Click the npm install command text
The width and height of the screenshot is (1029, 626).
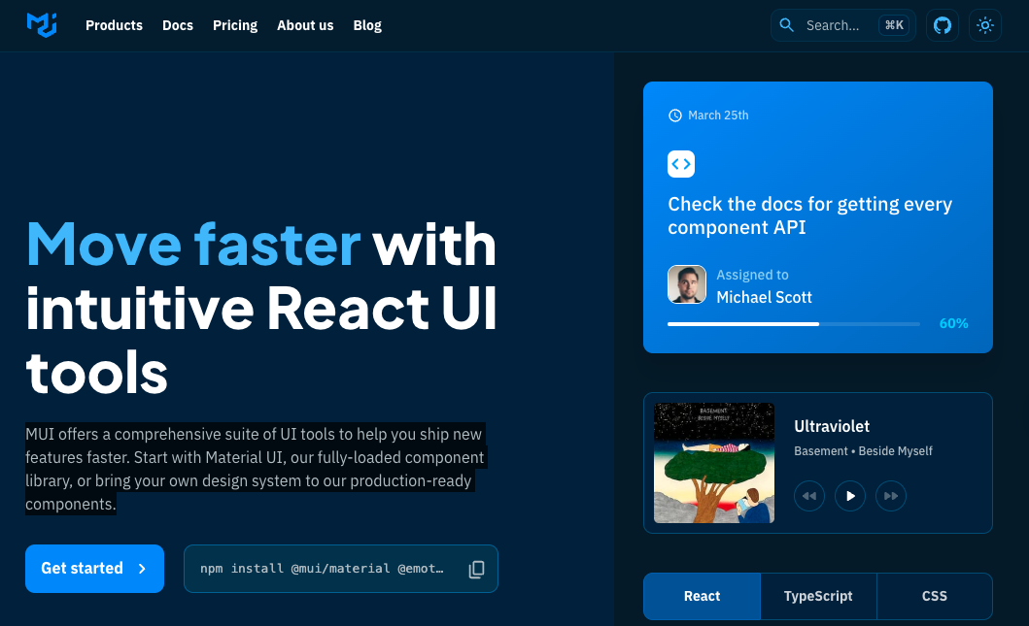click(322, 569)
